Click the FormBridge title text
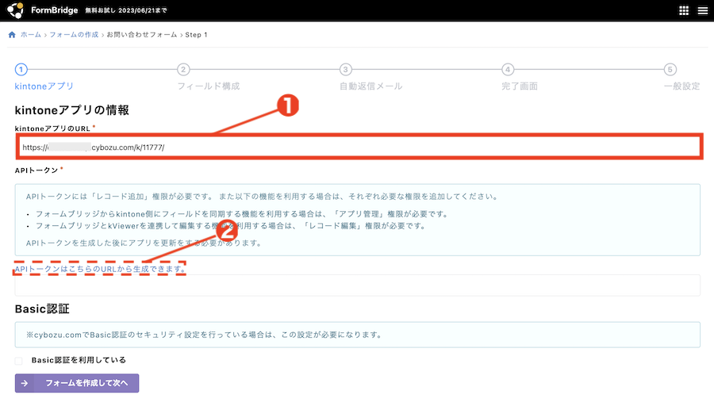The image size is (714, 406). tap(54, 10)
